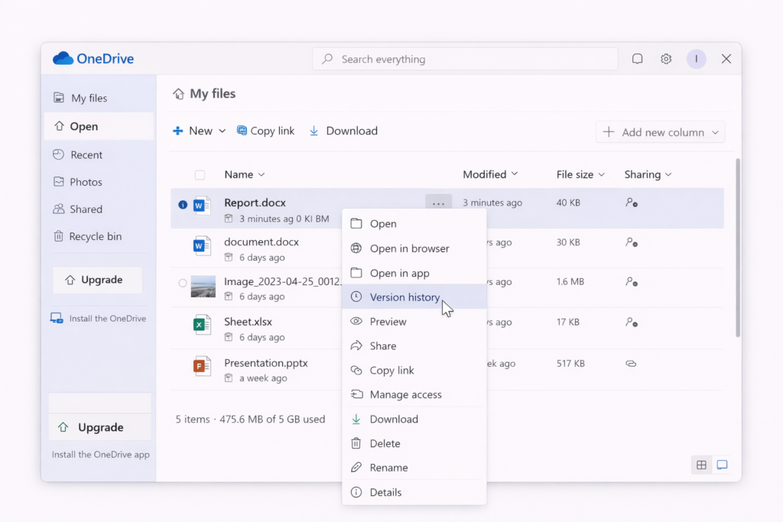Image resolution: width=783 pixels, height=522 pixels.
Task: Open the File size column dropdown
Action: pos(601,175)
